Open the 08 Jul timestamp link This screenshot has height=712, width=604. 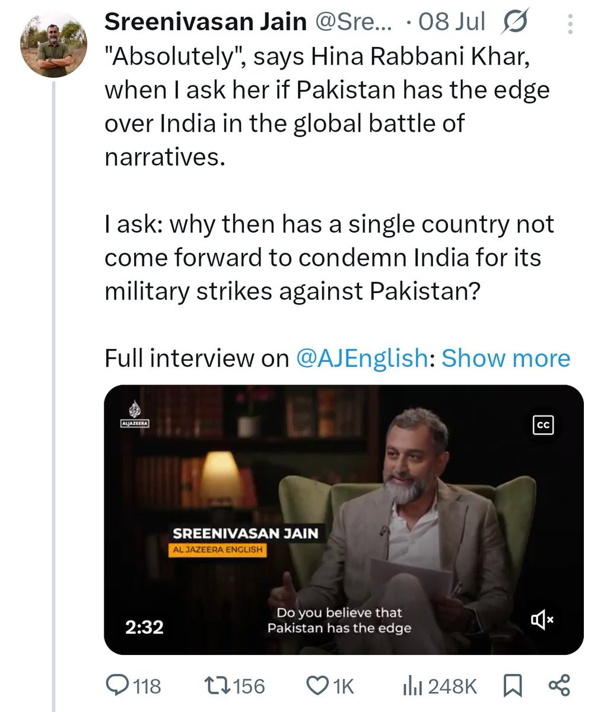pyautogui.click(x=452, y=23)
